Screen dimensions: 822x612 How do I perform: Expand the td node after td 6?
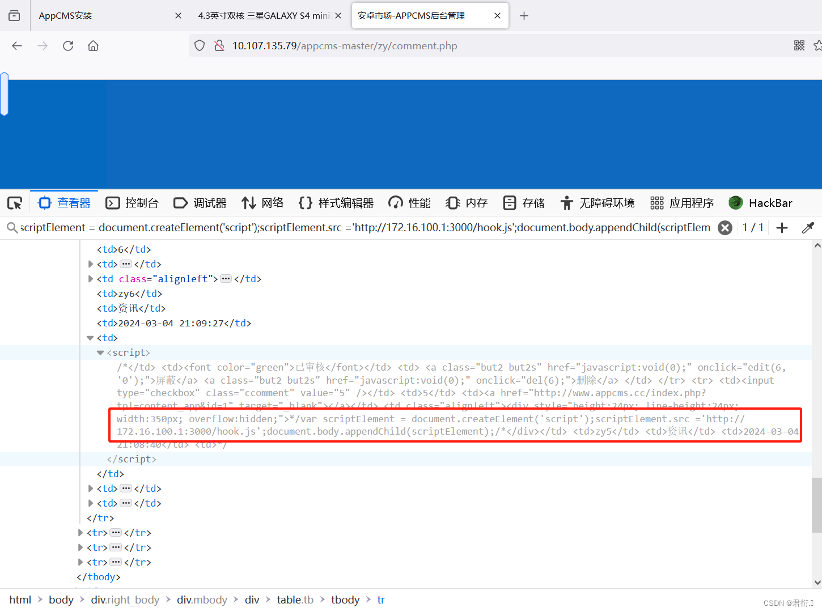pyautogui.click(x=91, y=264)
